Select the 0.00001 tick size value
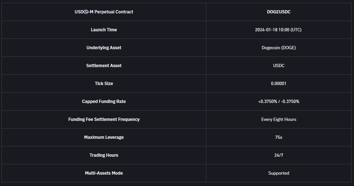Screen dimensions: 354x186 (x=279, y=84)
